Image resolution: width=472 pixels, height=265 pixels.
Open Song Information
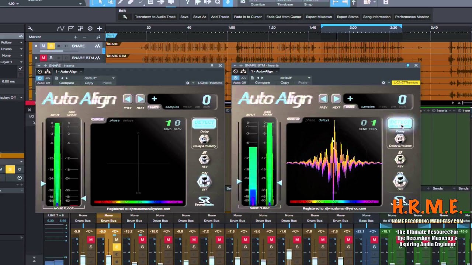tap(376, 17)
